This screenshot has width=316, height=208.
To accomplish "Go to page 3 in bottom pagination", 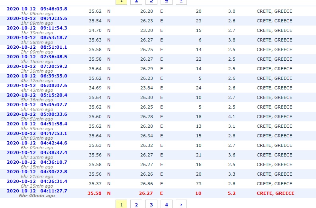I will 151,205.
